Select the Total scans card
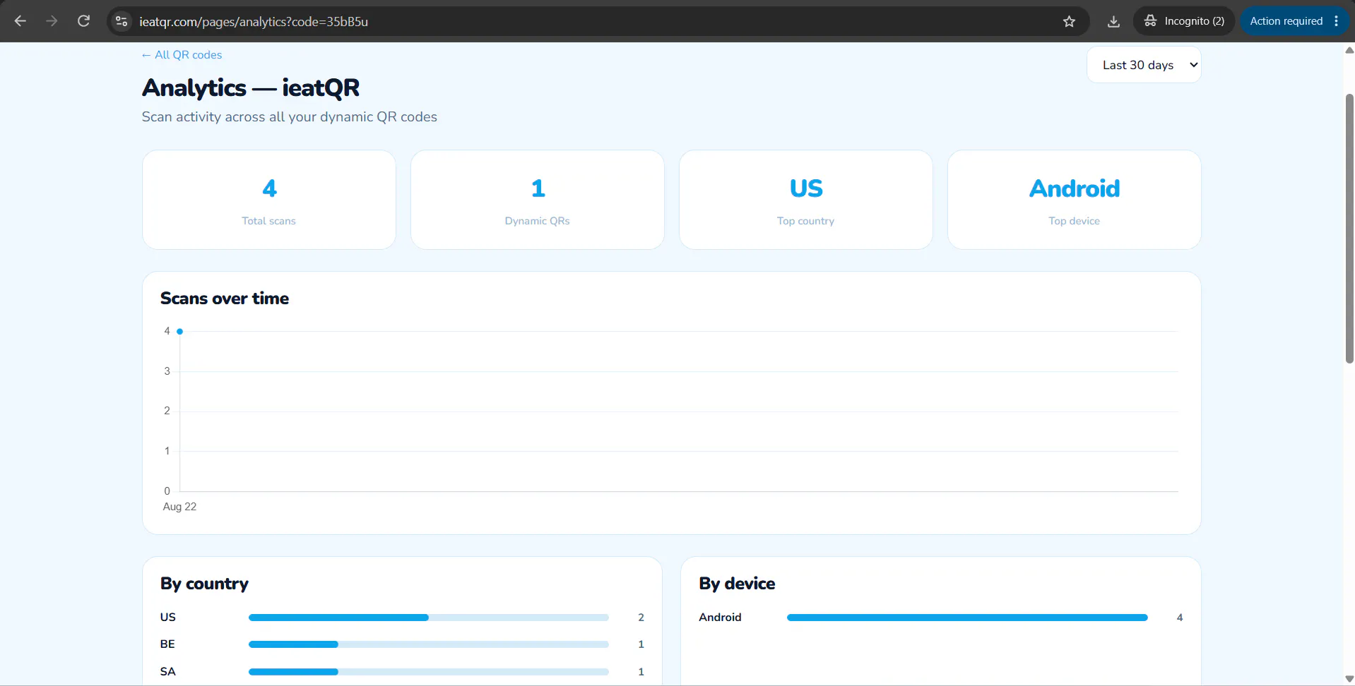This screenshot has height=686, width=1355. coord(269,200)
